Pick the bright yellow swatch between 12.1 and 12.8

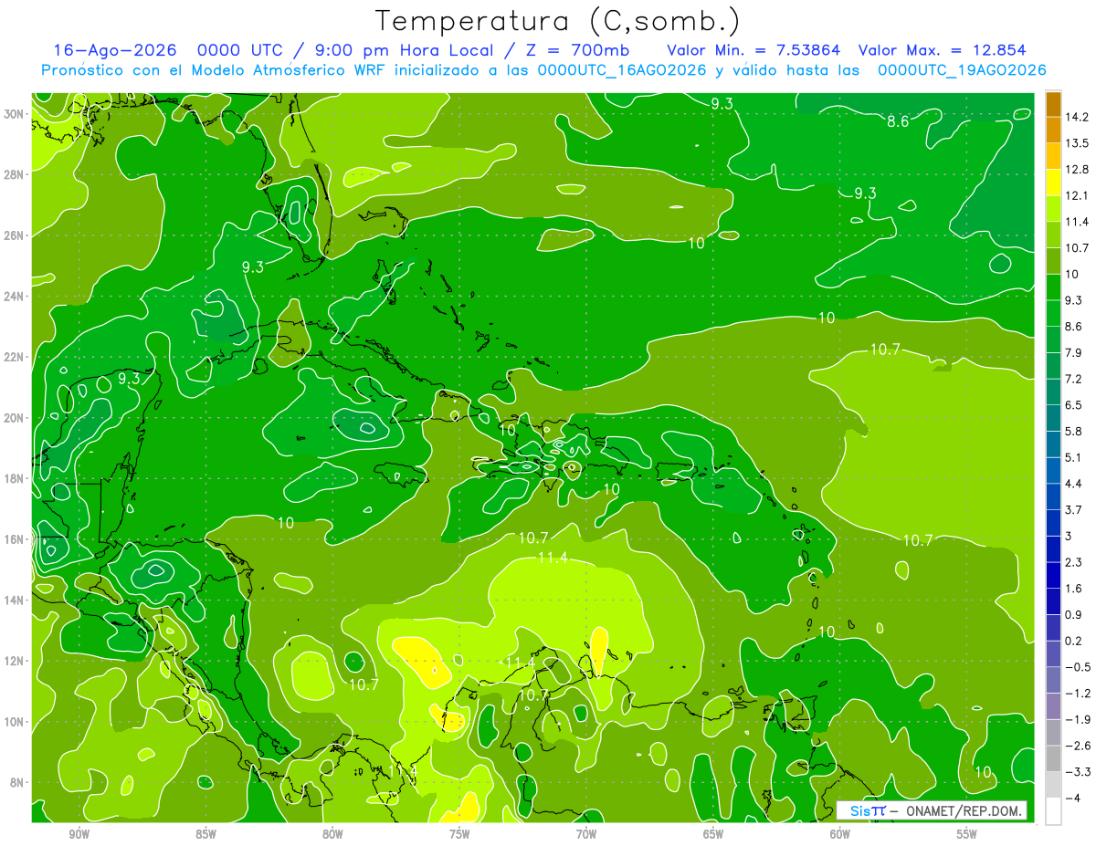(x=1053, y=183)
